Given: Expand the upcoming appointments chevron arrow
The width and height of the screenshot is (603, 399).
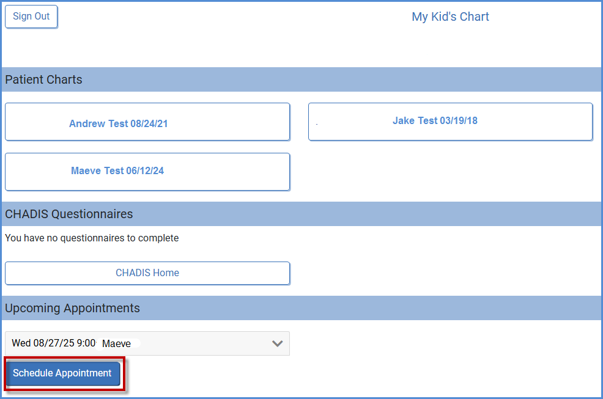Looking at the screenshot, I should (277, 343).
